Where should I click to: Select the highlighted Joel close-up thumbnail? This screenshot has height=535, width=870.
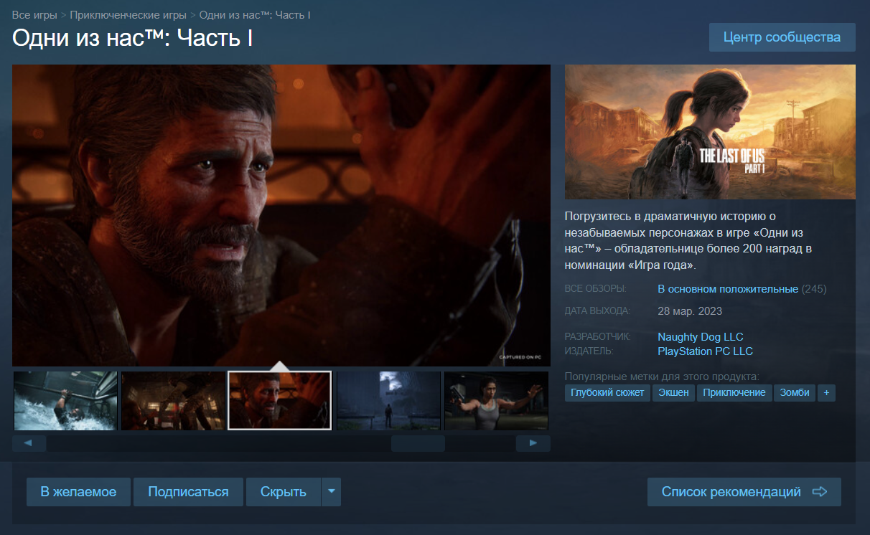point(280,400)
